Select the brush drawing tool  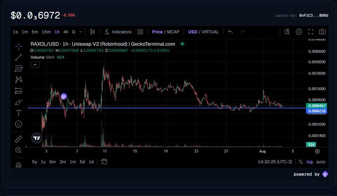pyautogui.click(x=18, y=102)
